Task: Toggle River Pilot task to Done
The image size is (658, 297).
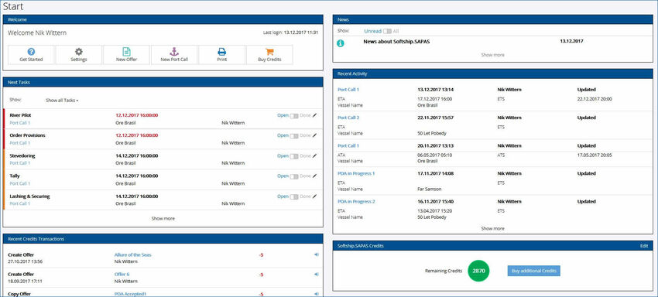Action: pyautogui.click(x=294, y=115)
